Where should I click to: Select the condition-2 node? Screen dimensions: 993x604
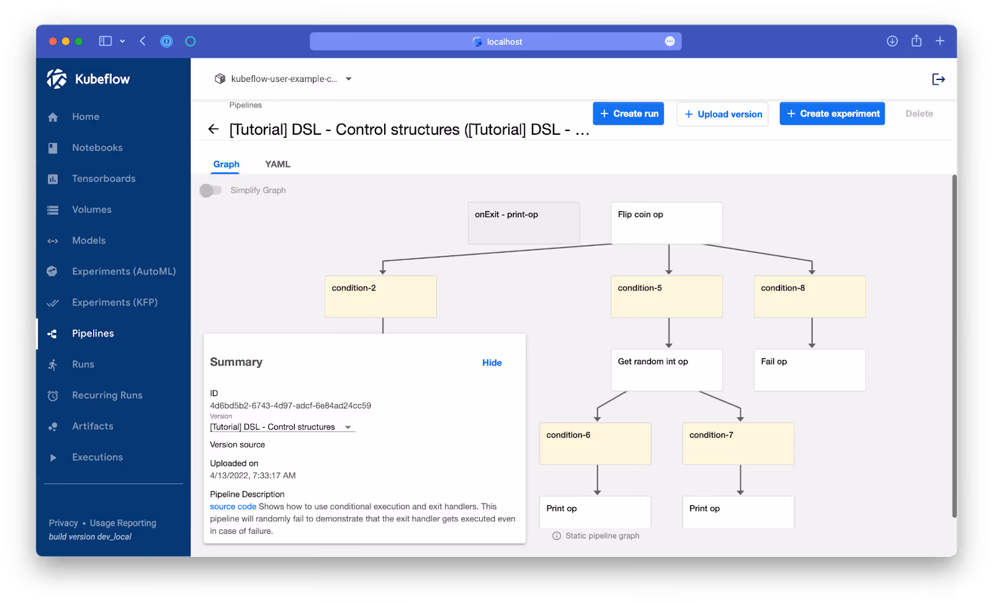(x=380, y=297)
